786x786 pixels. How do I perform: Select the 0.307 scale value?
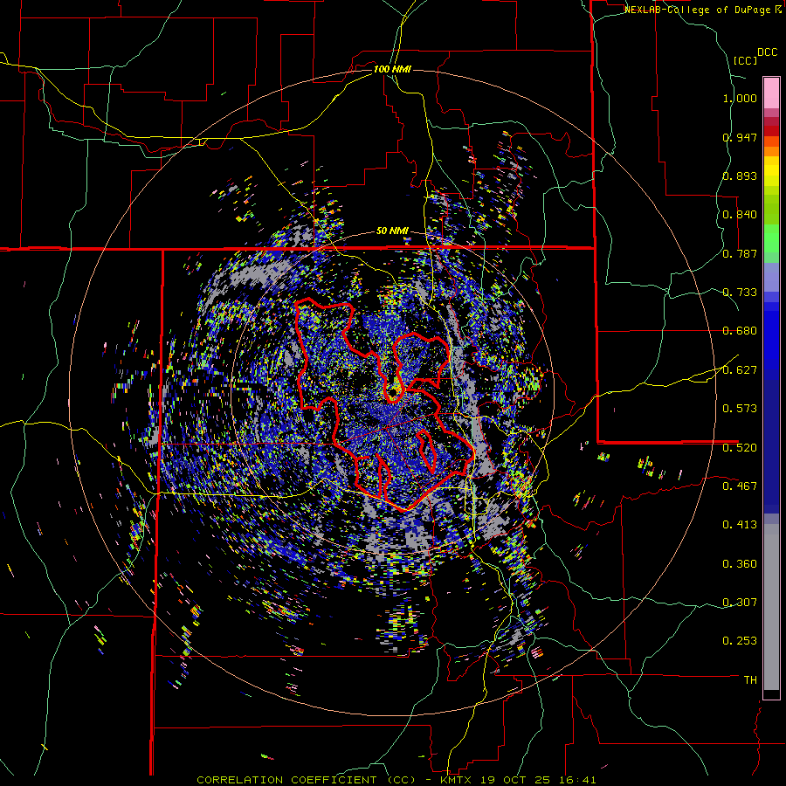740,603
